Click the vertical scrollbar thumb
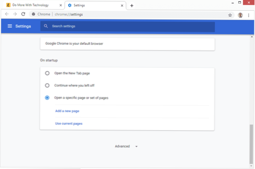This screenshot has width=255, height=169. click(252, 144)
